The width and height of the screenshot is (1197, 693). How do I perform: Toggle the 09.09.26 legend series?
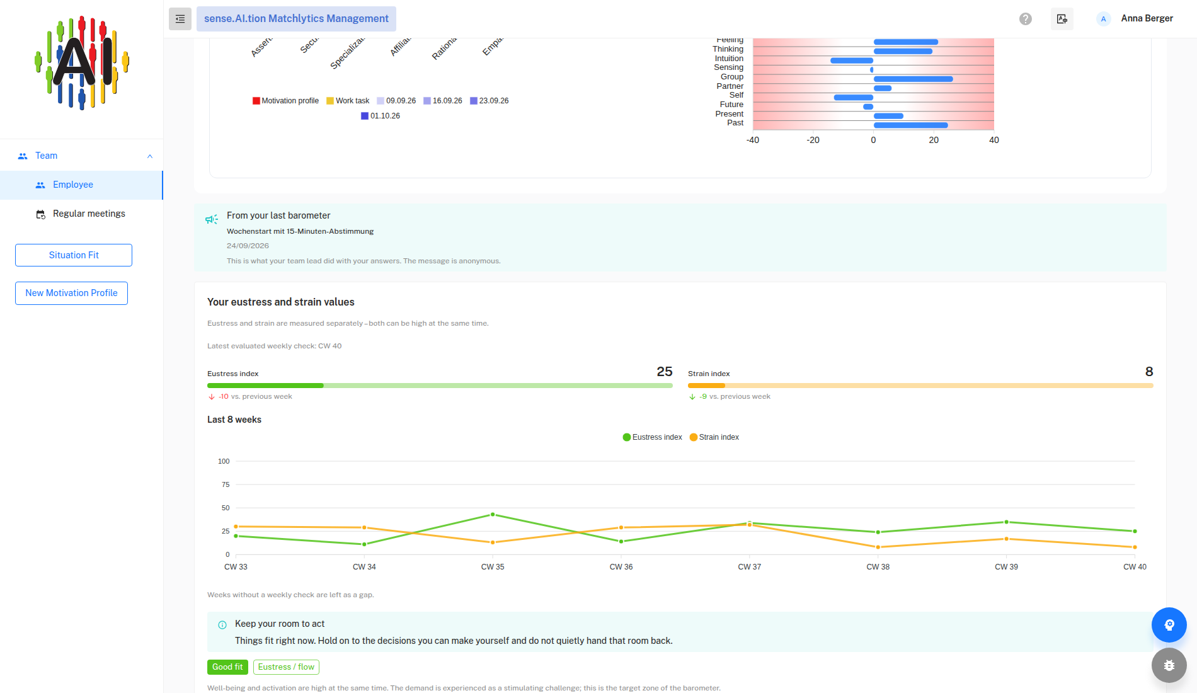396,101
